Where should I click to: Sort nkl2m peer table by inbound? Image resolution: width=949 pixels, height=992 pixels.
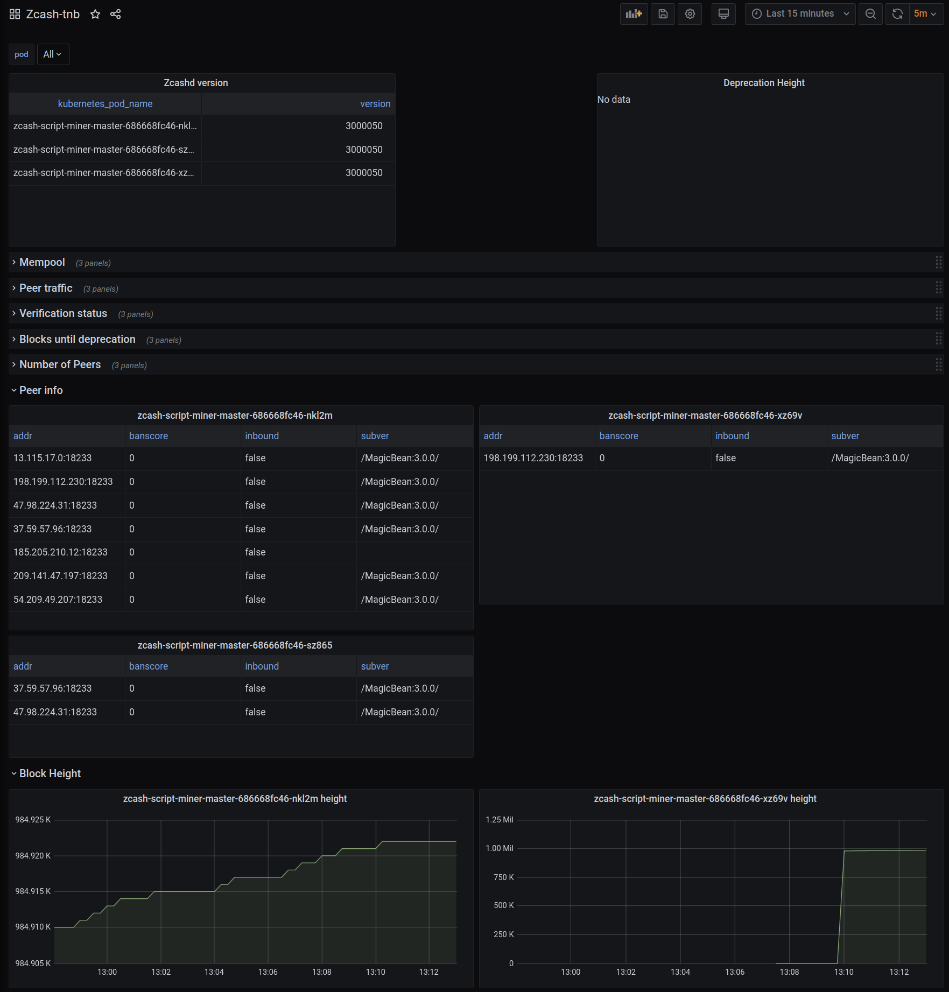pyautogui.click(x=262, y=436)
